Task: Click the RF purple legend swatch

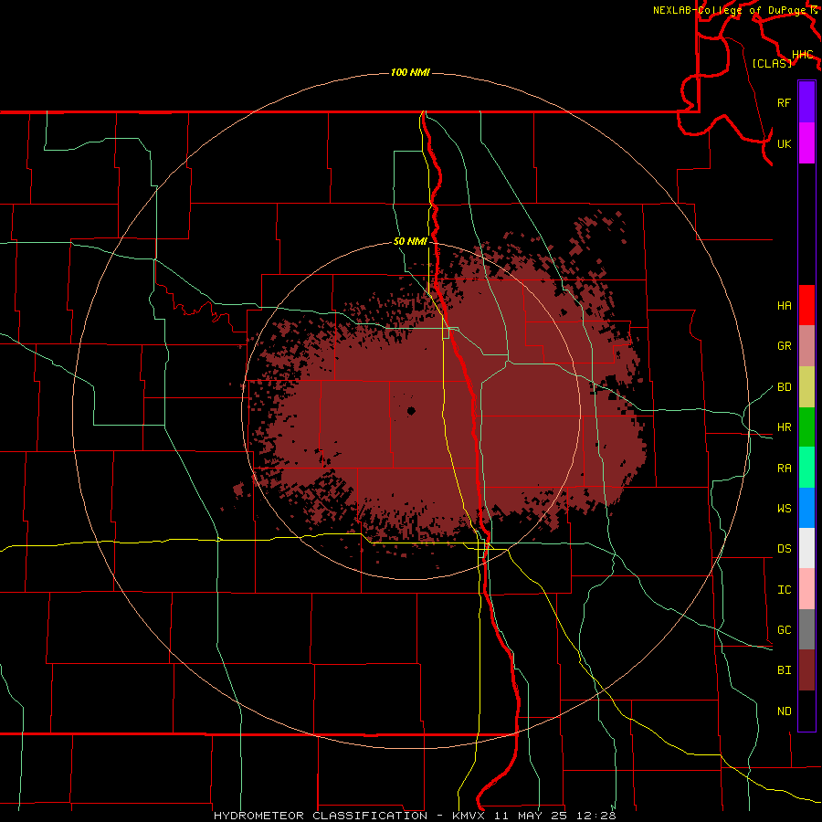Action: point(806,102)
